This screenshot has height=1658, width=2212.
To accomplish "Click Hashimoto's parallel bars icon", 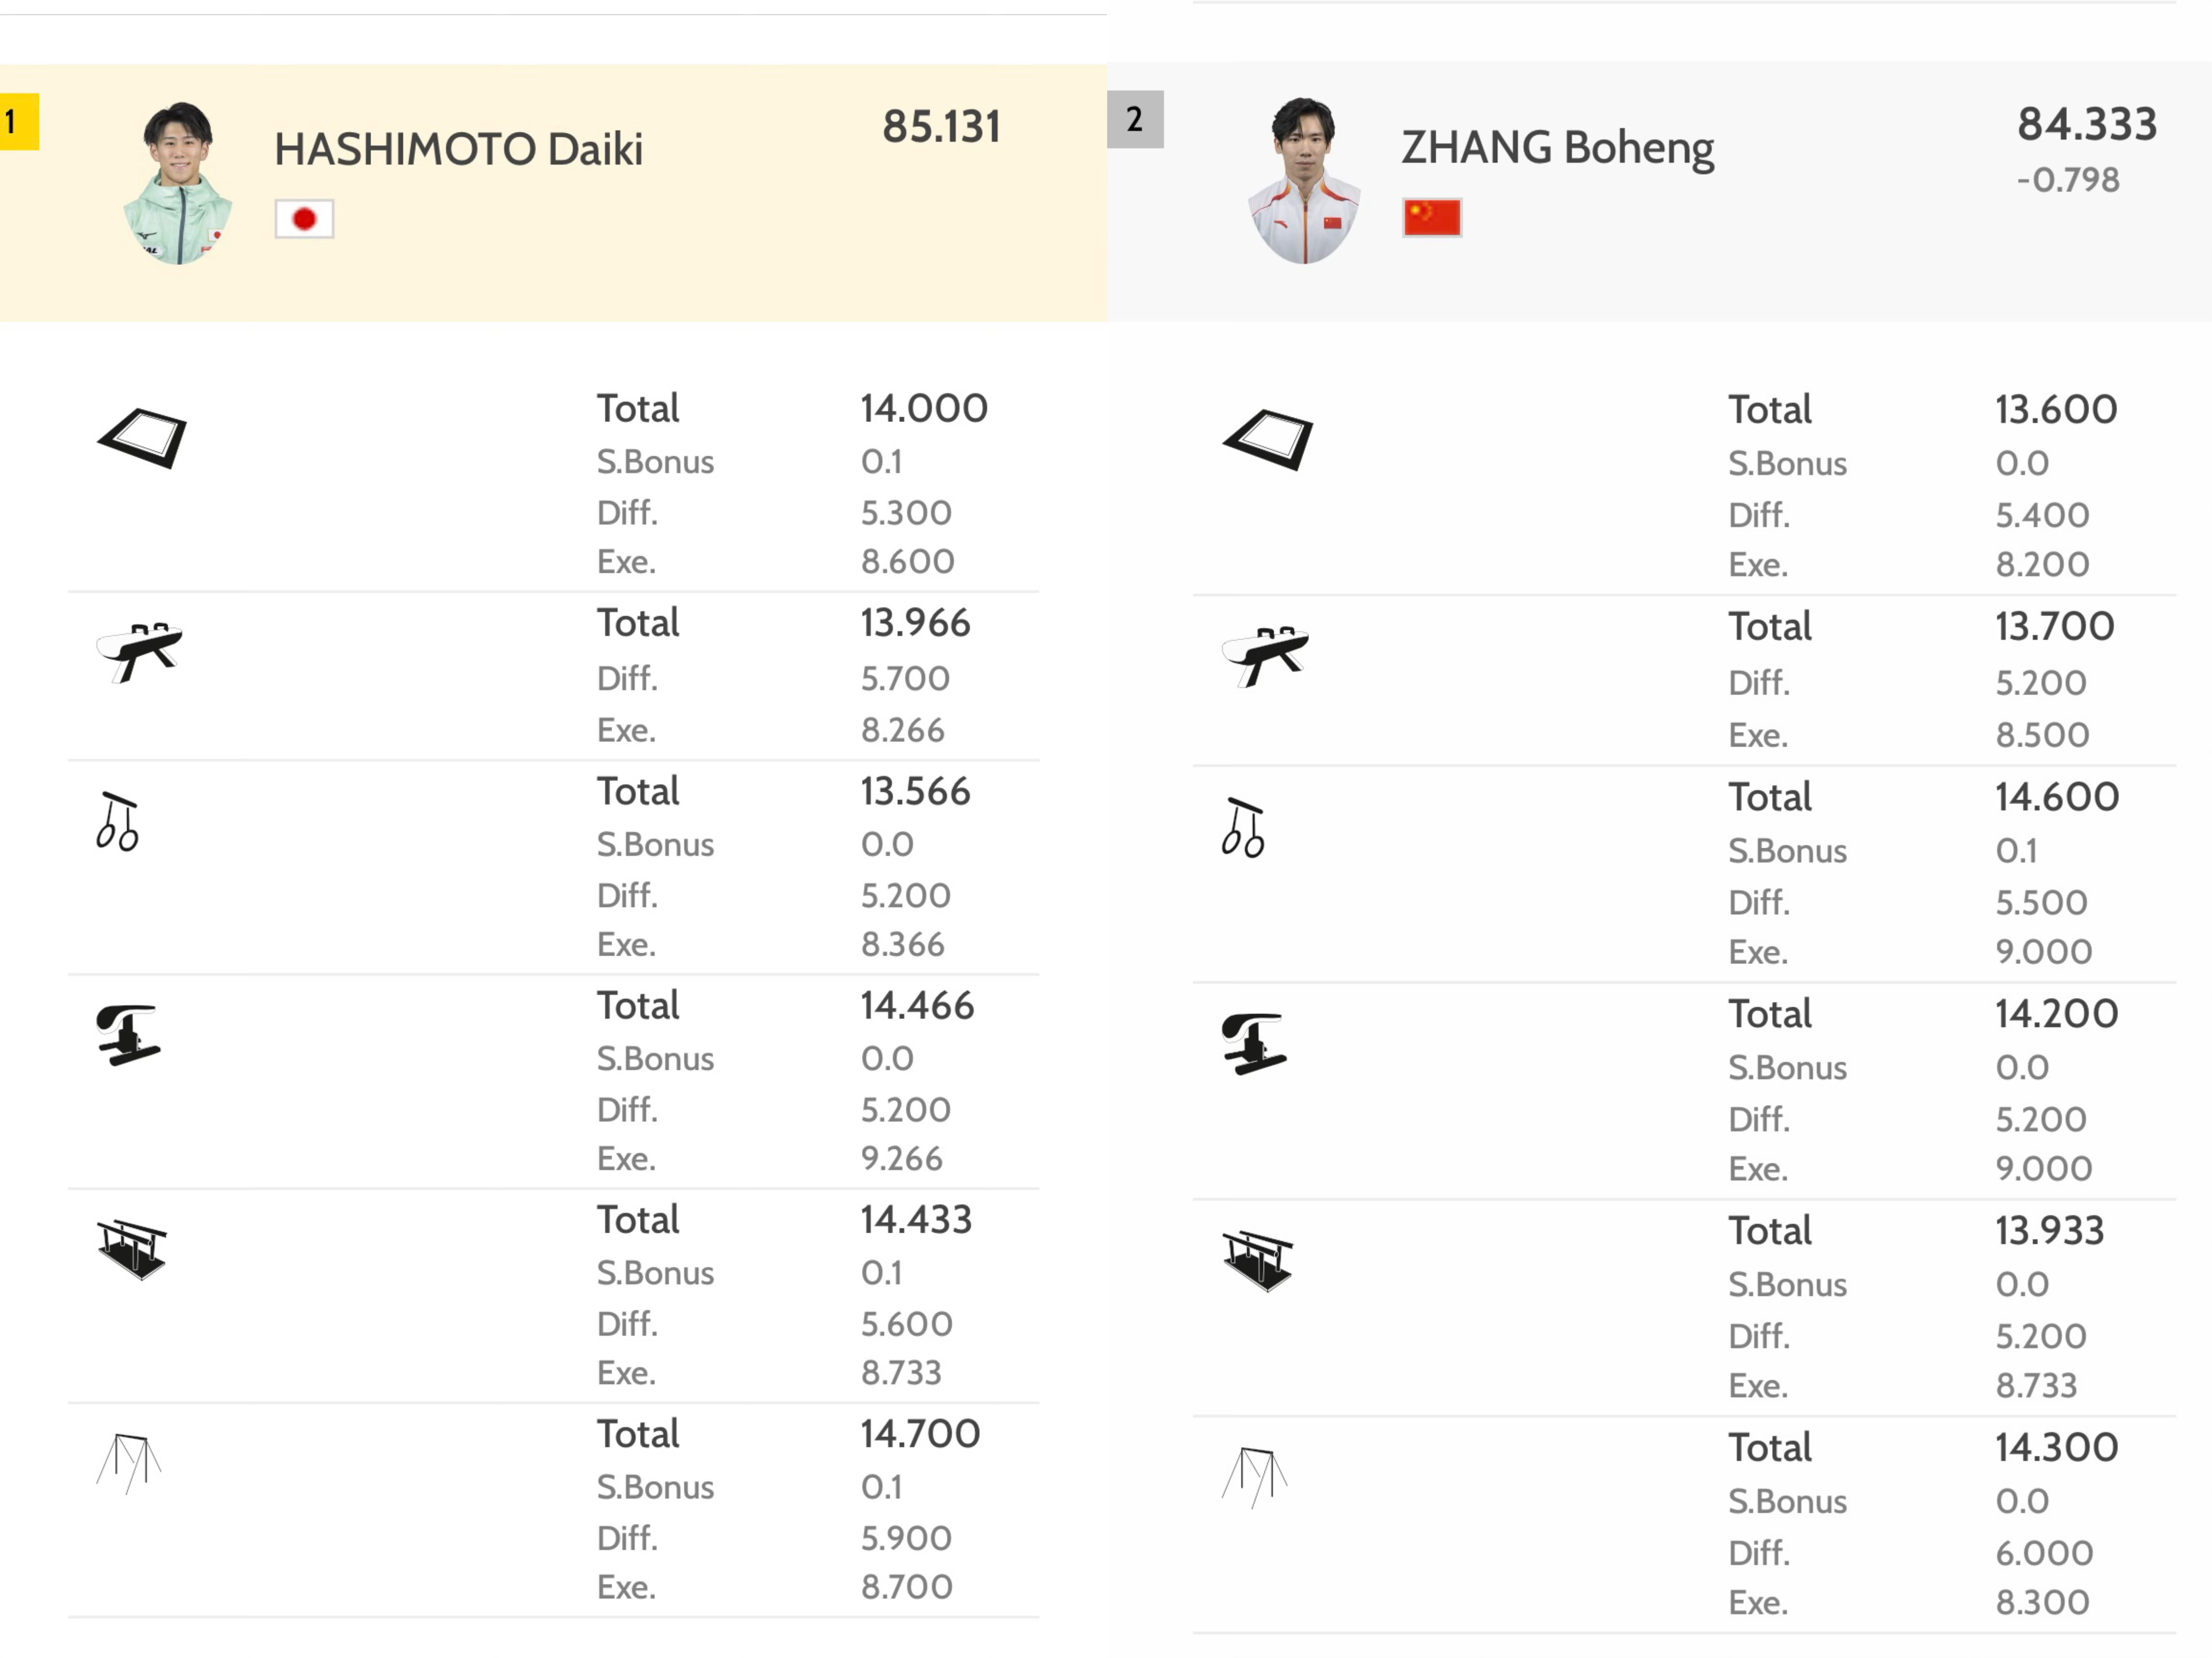I will click(131, 1249).
